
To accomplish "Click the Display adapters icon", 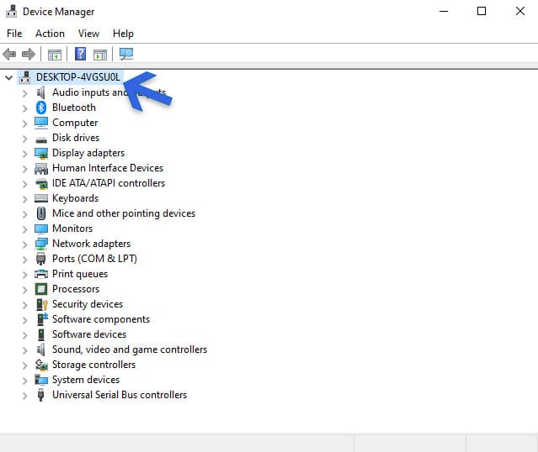I will pyautogui.click(x=41, y=154).
